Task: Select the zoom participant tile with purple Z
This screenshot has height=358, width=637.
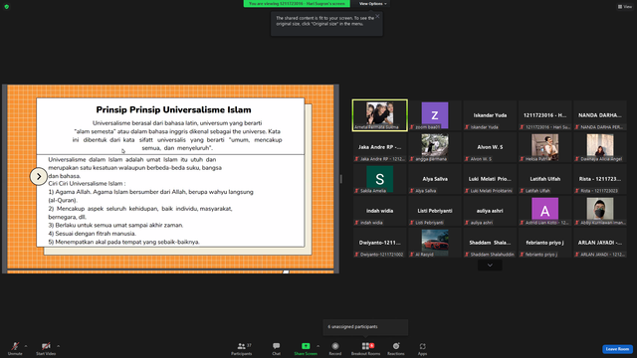Action: point(435,115)
